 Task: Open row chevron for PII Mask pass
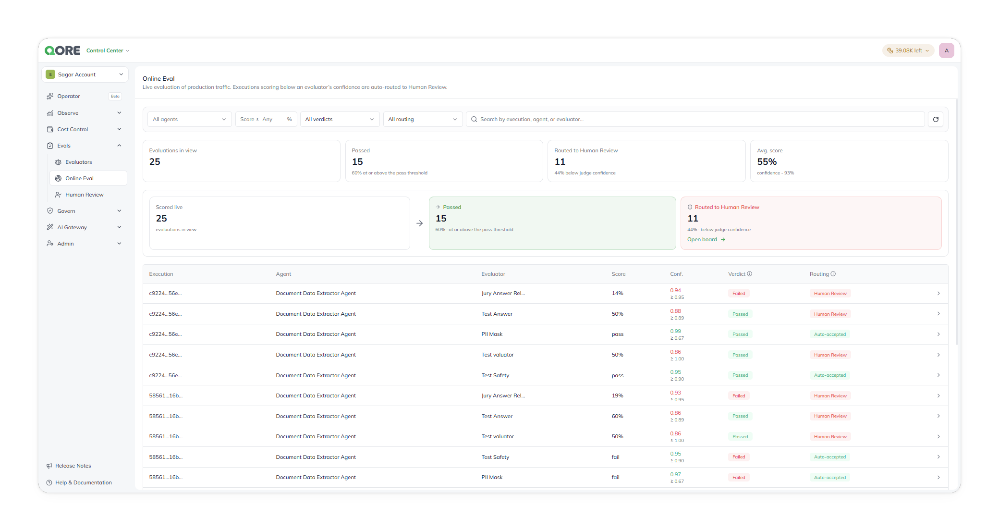coord(938,334)
